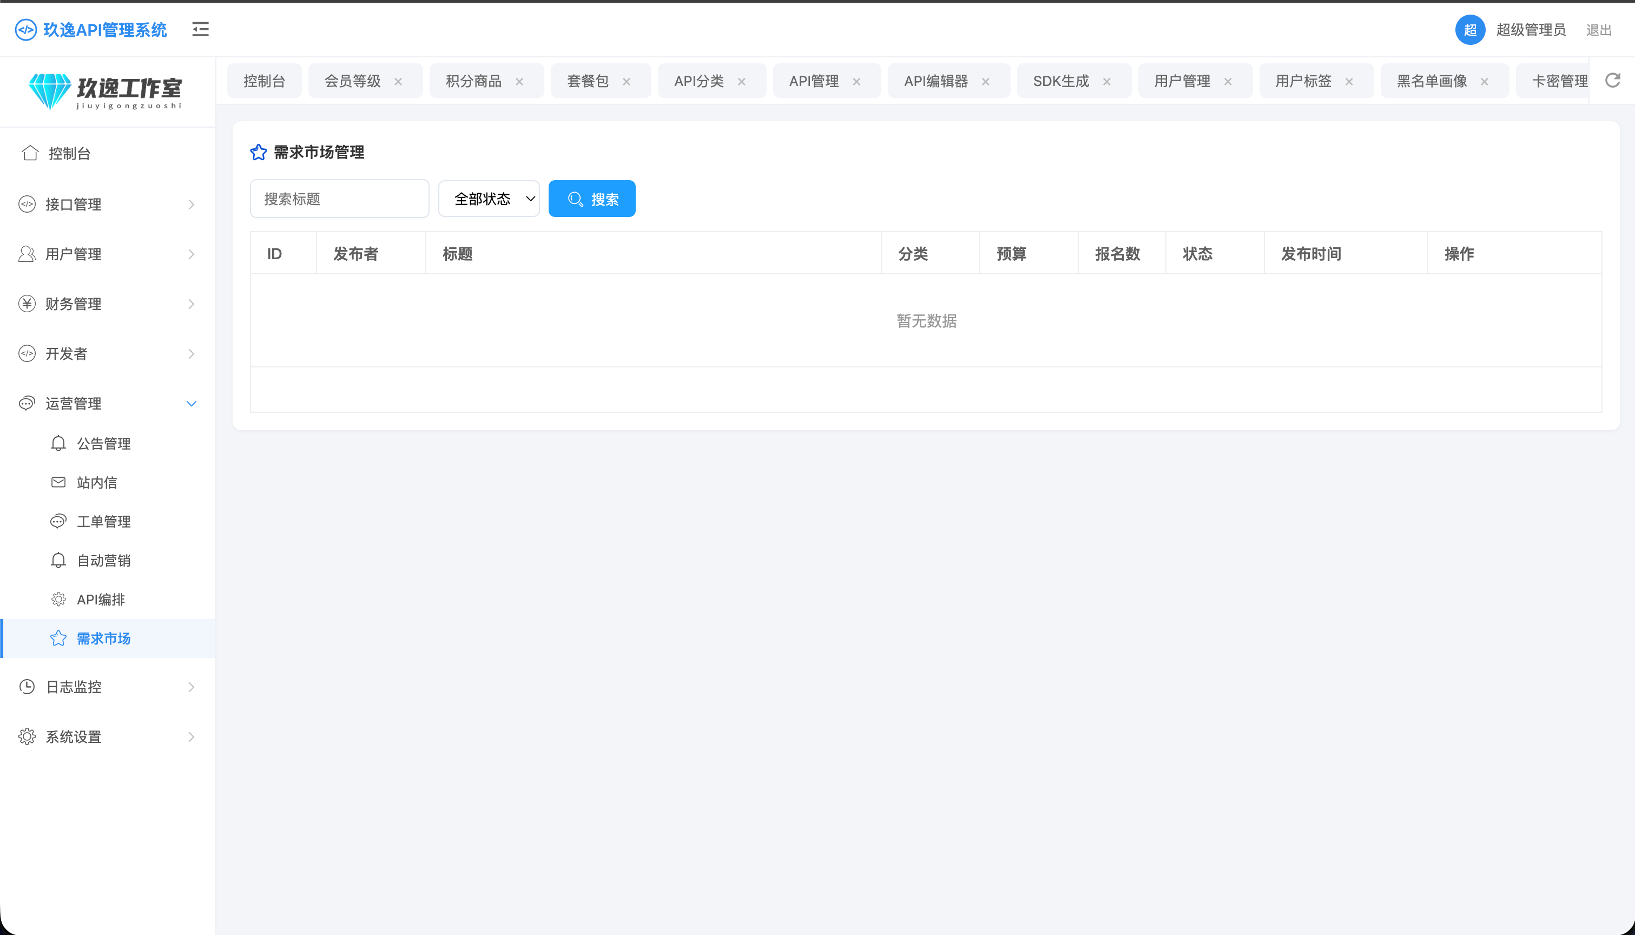
Task: Click the 公告管理 bell icon
Action: (58, 443)
